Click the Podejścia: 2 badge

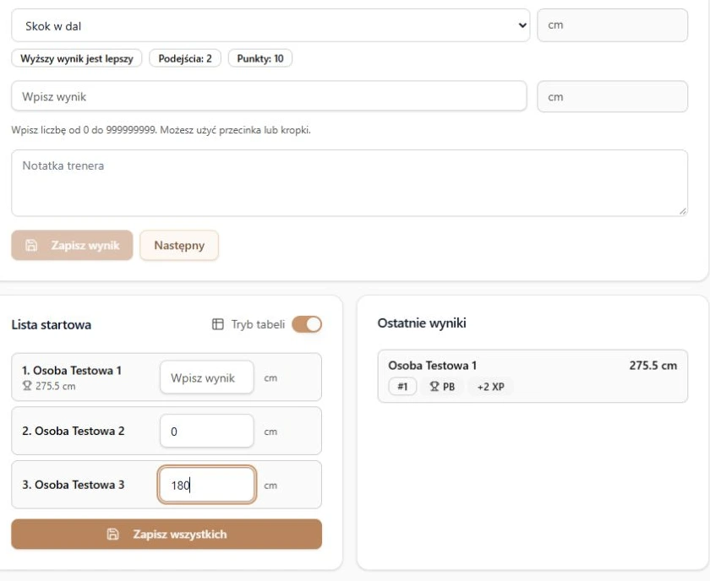(185, 58)
